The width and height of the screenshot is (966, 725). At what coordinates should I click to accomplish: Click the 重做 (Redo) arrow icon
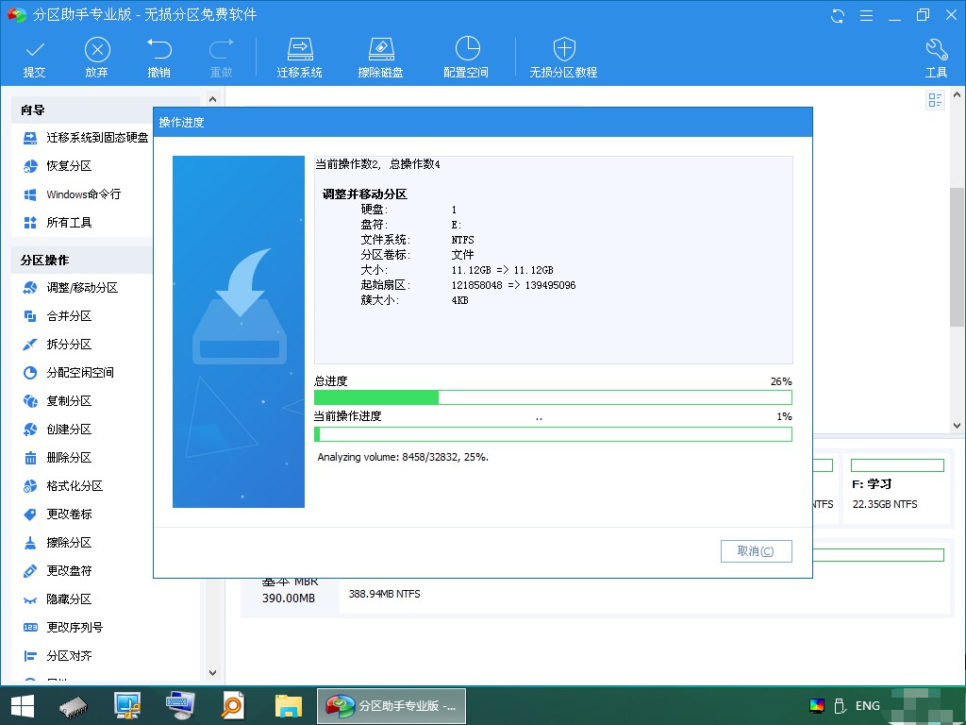coord(221,49)
